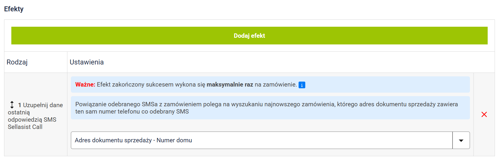Image resolution: width=499 pixels, height=160 pixels.
Task: Click the green Dodaj efekt button
Action: 249,36
